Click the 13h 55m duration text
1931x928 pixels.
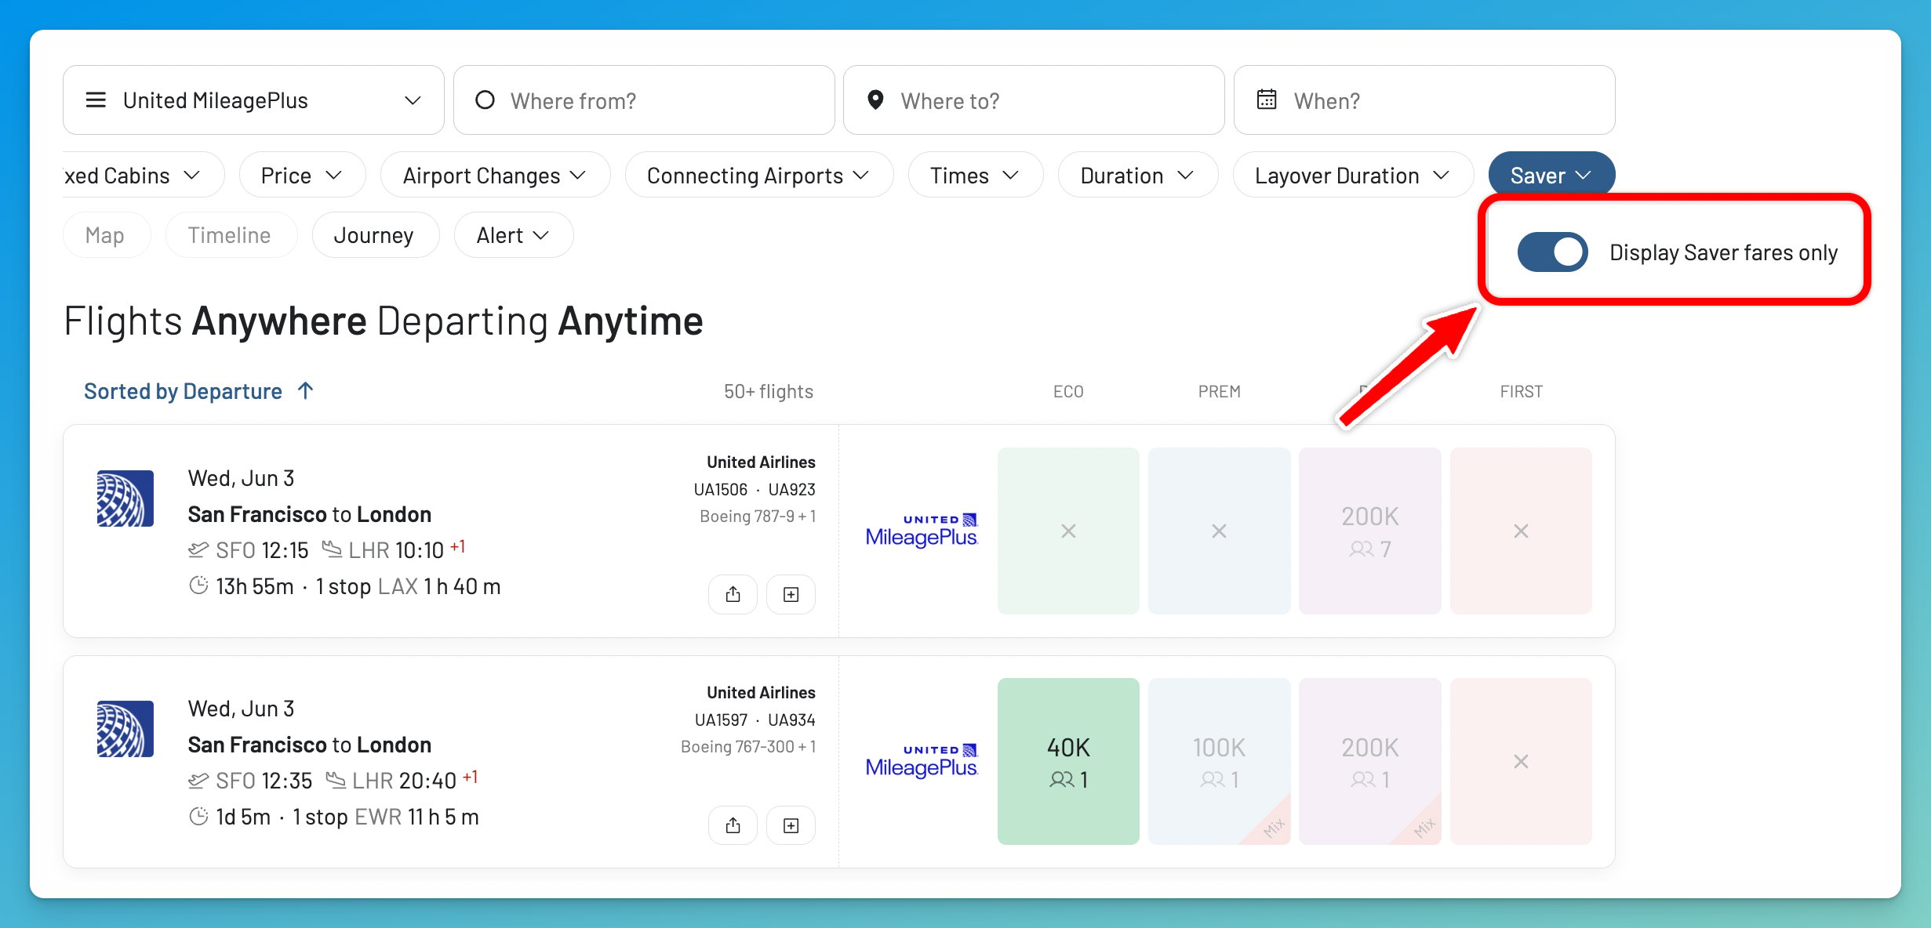(255, 587)
